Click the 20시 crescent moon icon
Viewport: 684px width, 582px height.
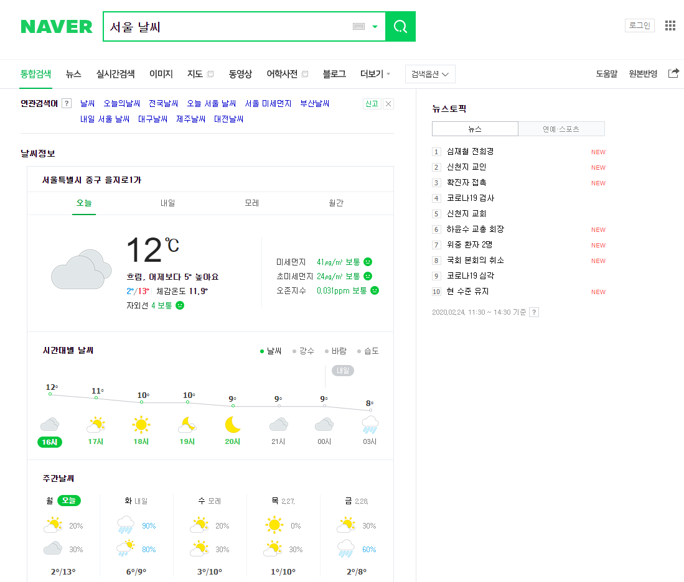click(233, 424)
